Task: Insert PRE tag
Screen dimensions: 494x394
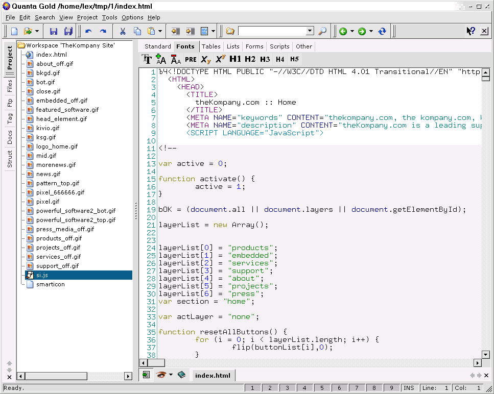Action: (191, 59)
